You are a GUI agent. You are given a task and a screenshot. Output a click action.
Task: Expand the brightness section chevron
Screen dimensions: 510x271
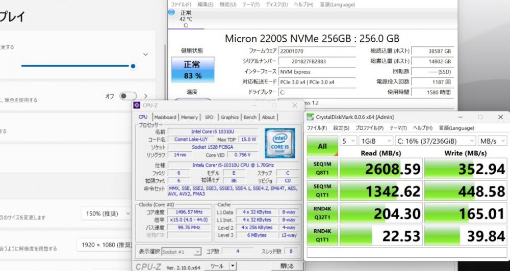pyautogui.click(x=145, y=55)
